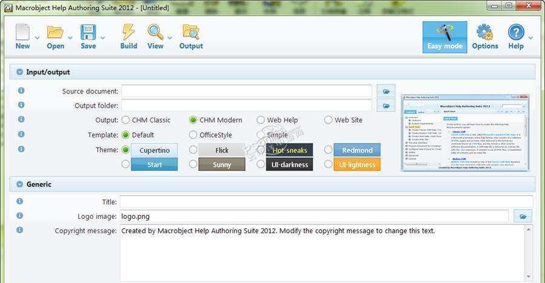The image size is (545, 283).
Task: Show info for Source document field
Action: point(21,90)
